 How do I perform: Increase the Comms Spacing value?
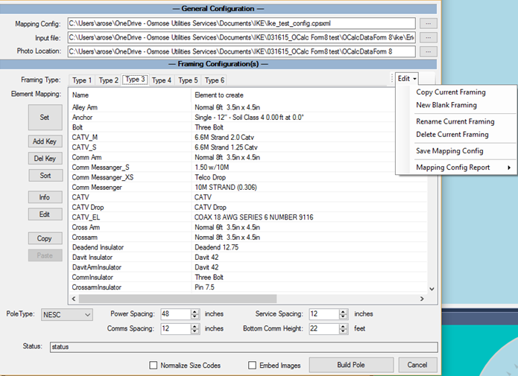pyautogui.click(x=195, y=326)
